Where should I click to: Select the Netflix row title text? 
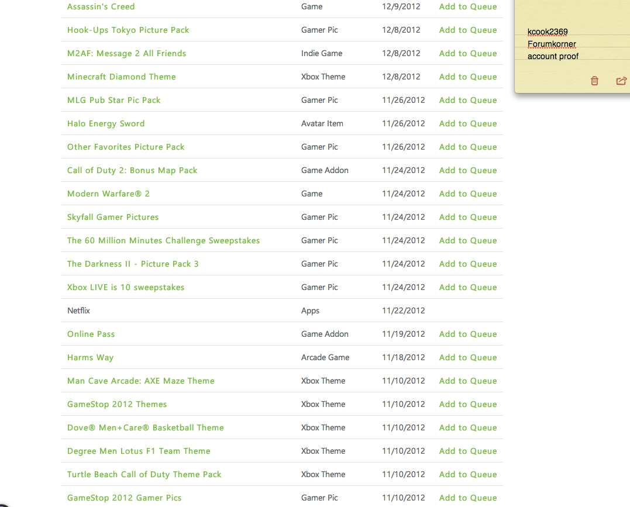click(78, 311)
